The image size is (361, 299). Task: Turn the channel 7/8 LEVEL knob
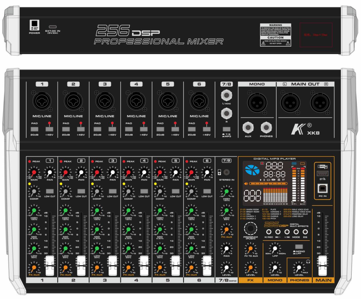point(226,268)
